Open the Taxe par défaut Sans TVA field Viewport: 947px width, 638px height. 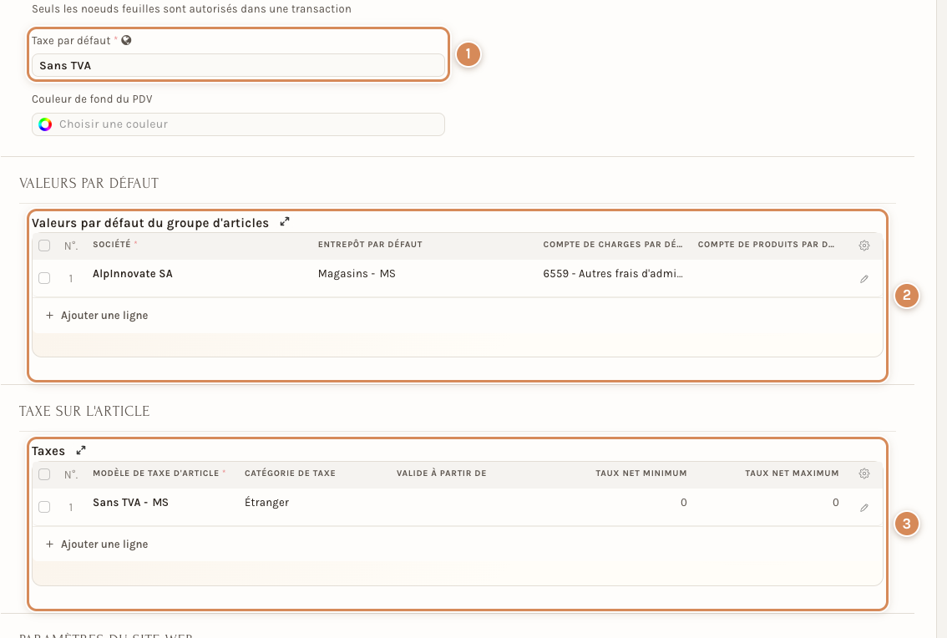coord(238,65)
